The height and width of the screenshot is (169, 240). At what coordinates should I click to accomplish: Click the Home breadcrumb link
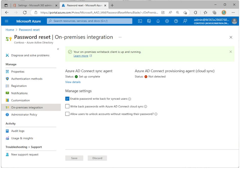pos(10,30)
